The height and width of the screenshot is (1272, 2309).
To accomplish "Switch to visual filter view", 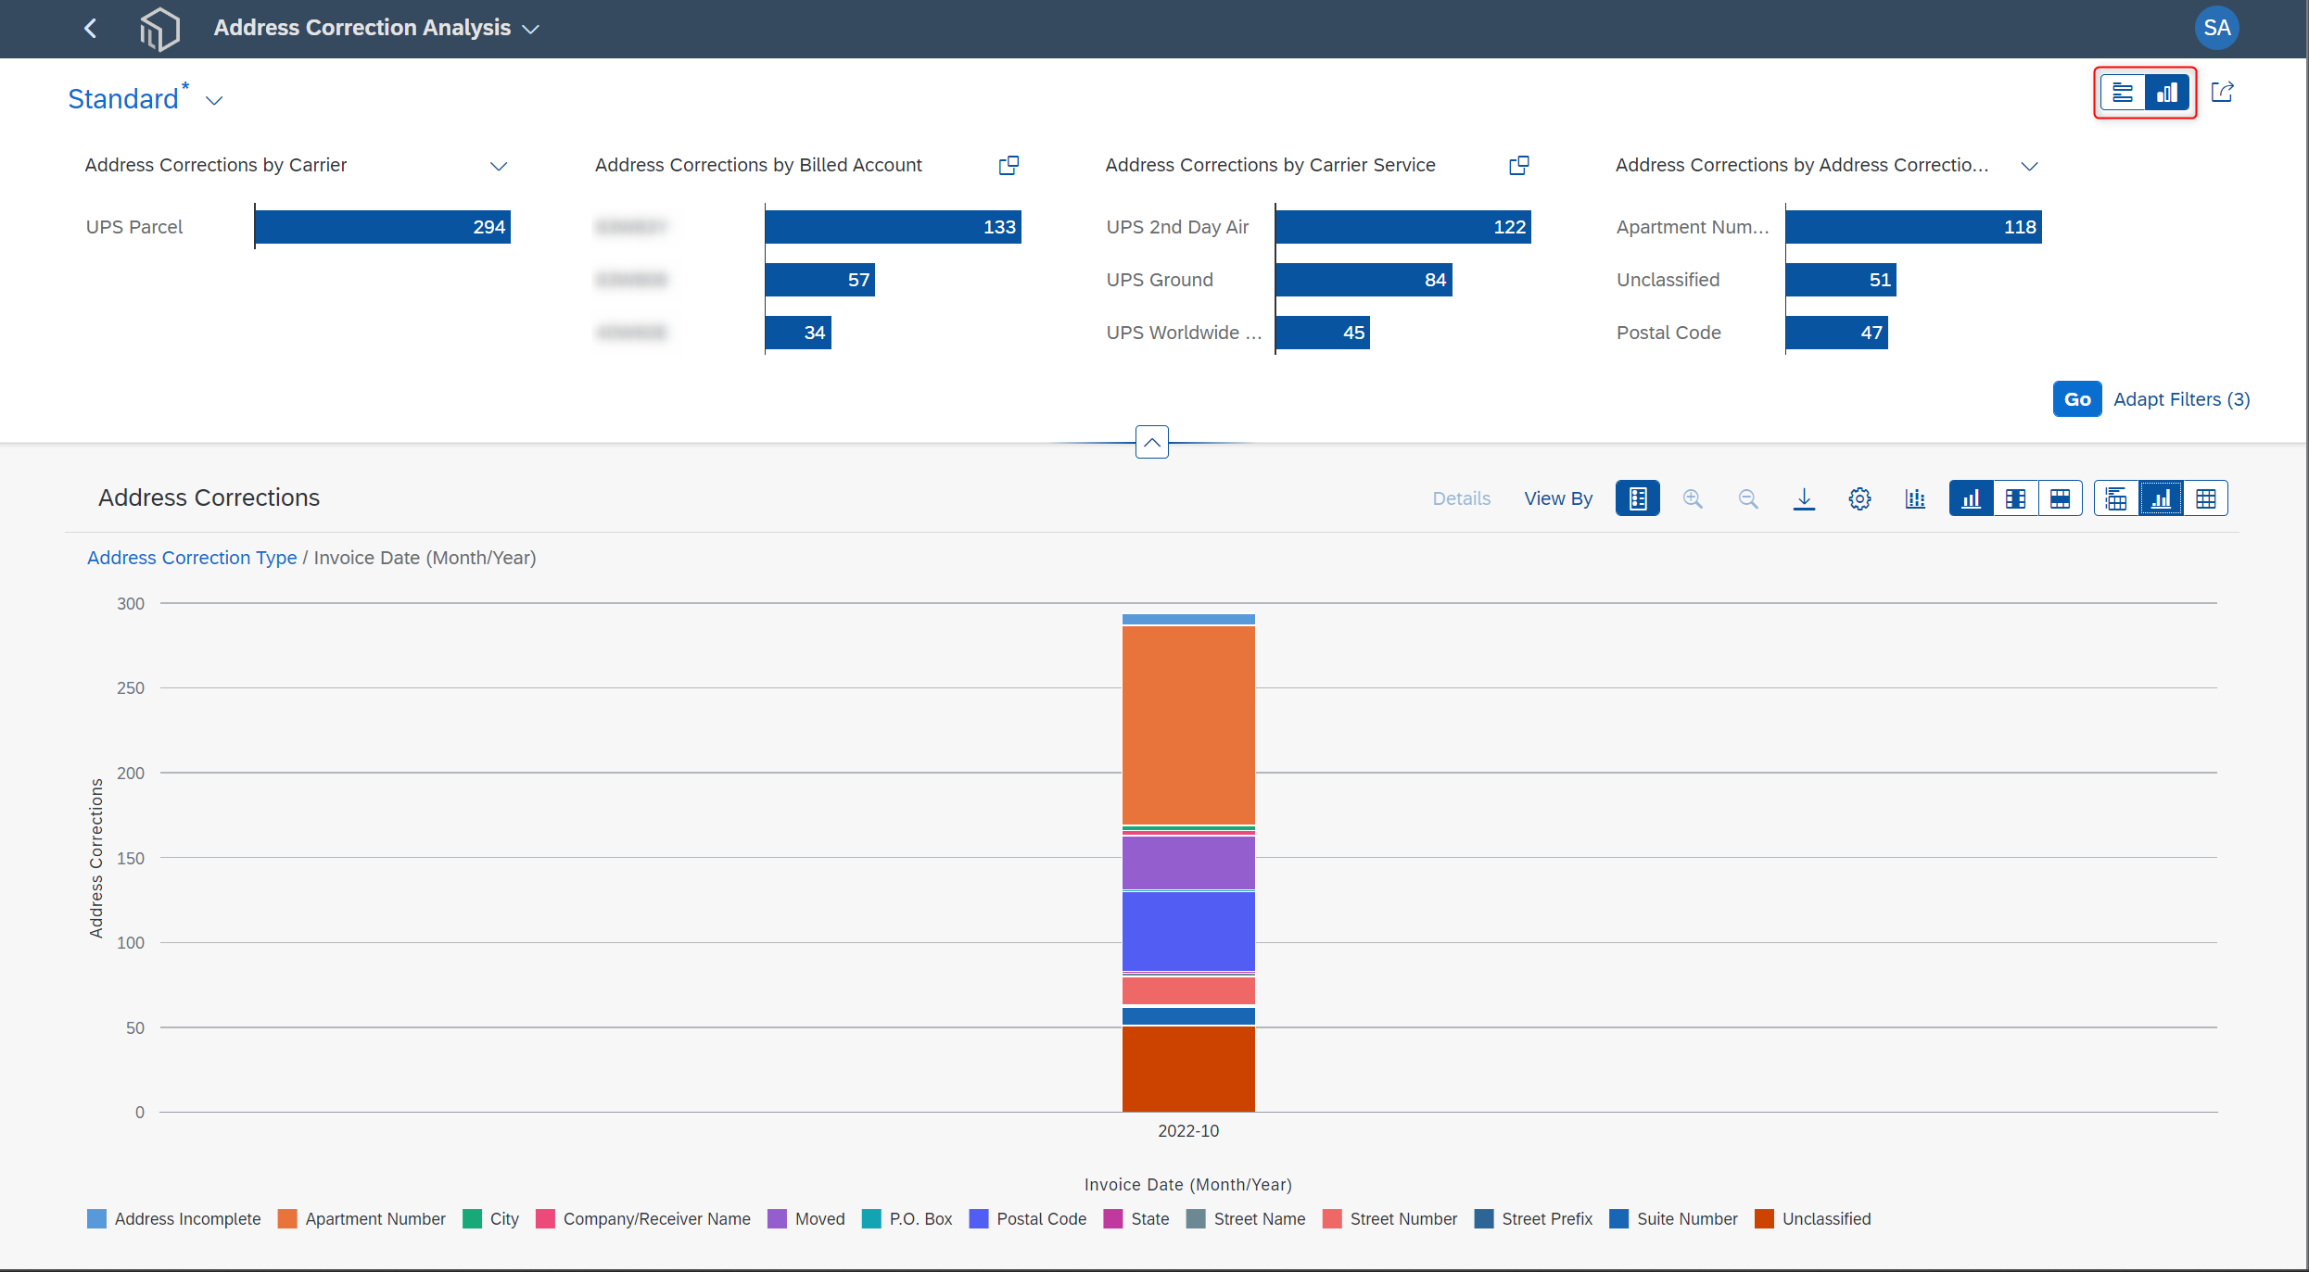I will point(2167,93).
